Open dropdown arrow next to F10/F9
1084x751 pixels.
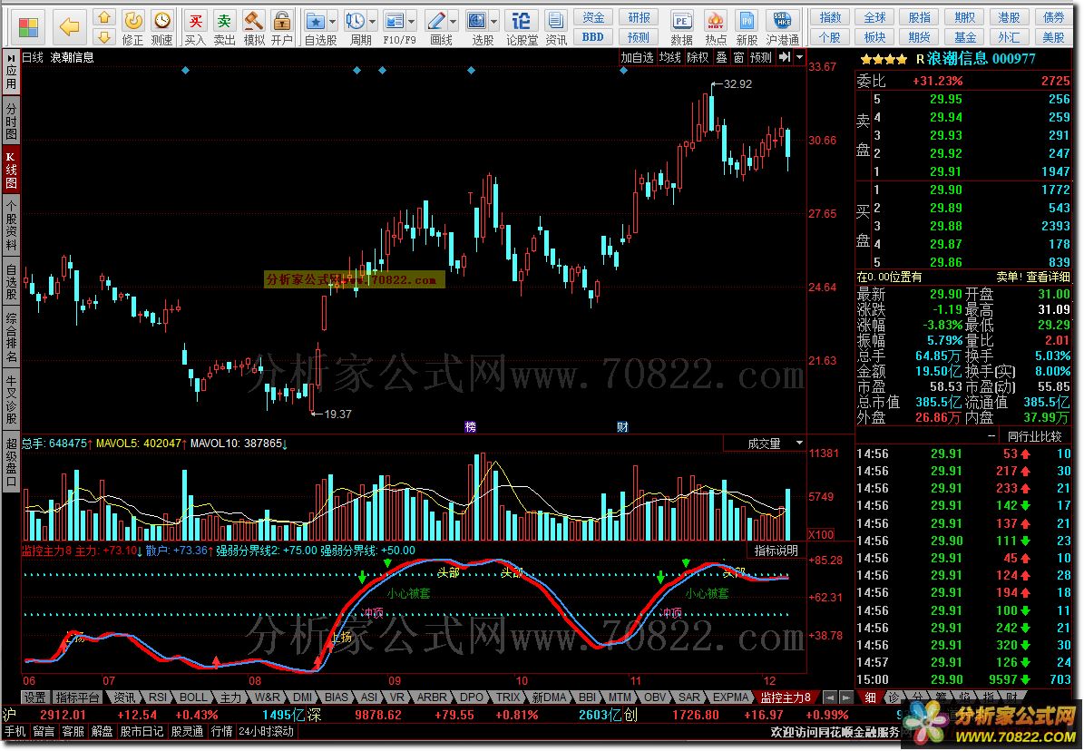coord(412,22)
